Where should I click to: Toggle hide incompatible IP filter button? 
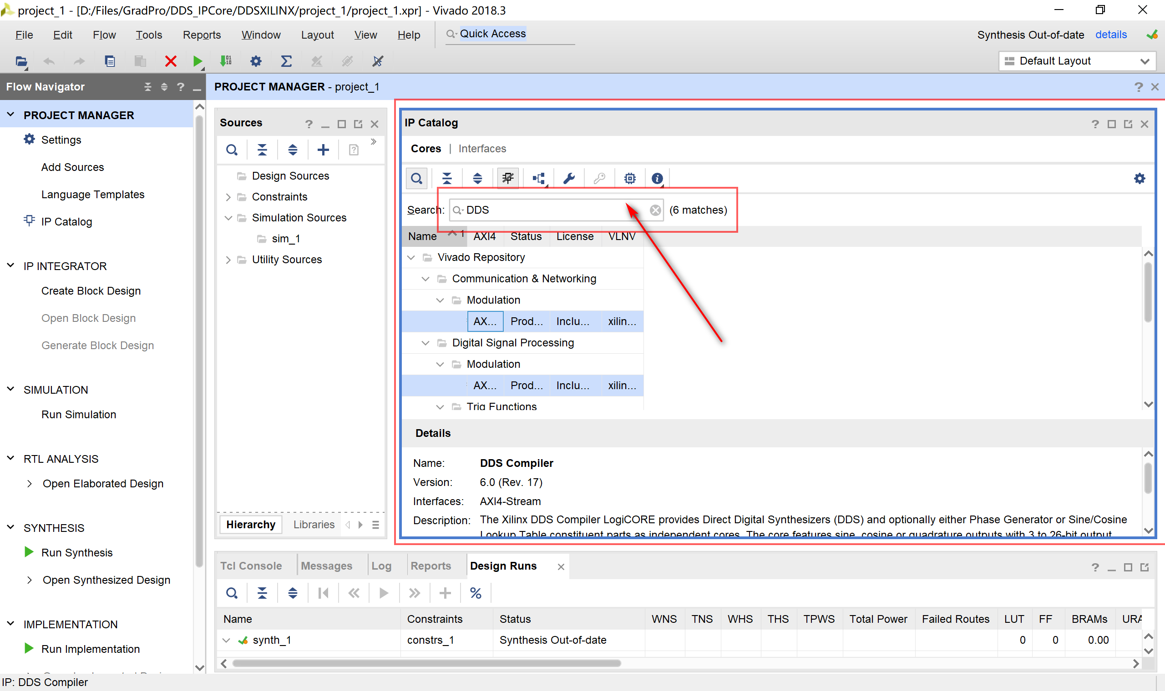[x=507, y=178]
